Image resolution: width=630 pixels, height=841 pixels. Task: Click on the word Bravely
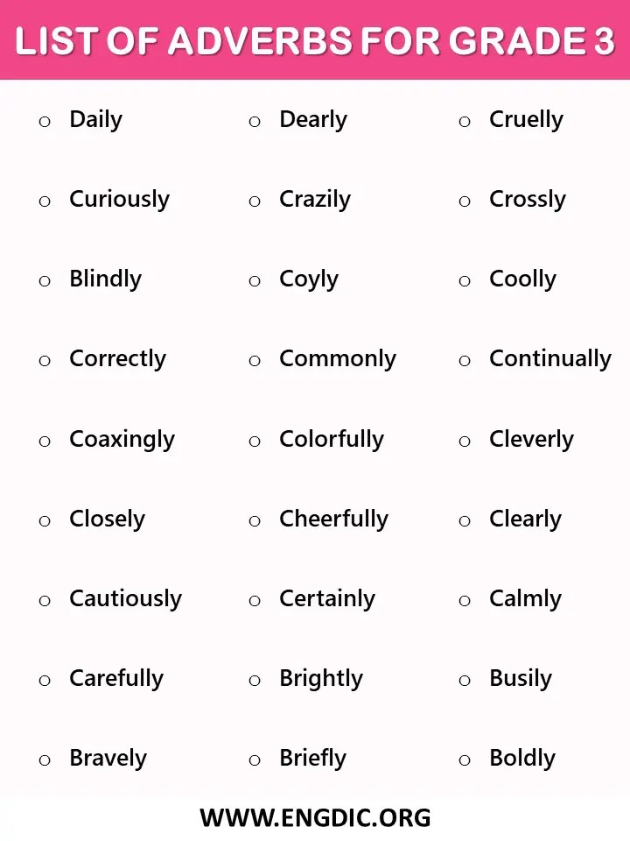click(x=108, y=759)
